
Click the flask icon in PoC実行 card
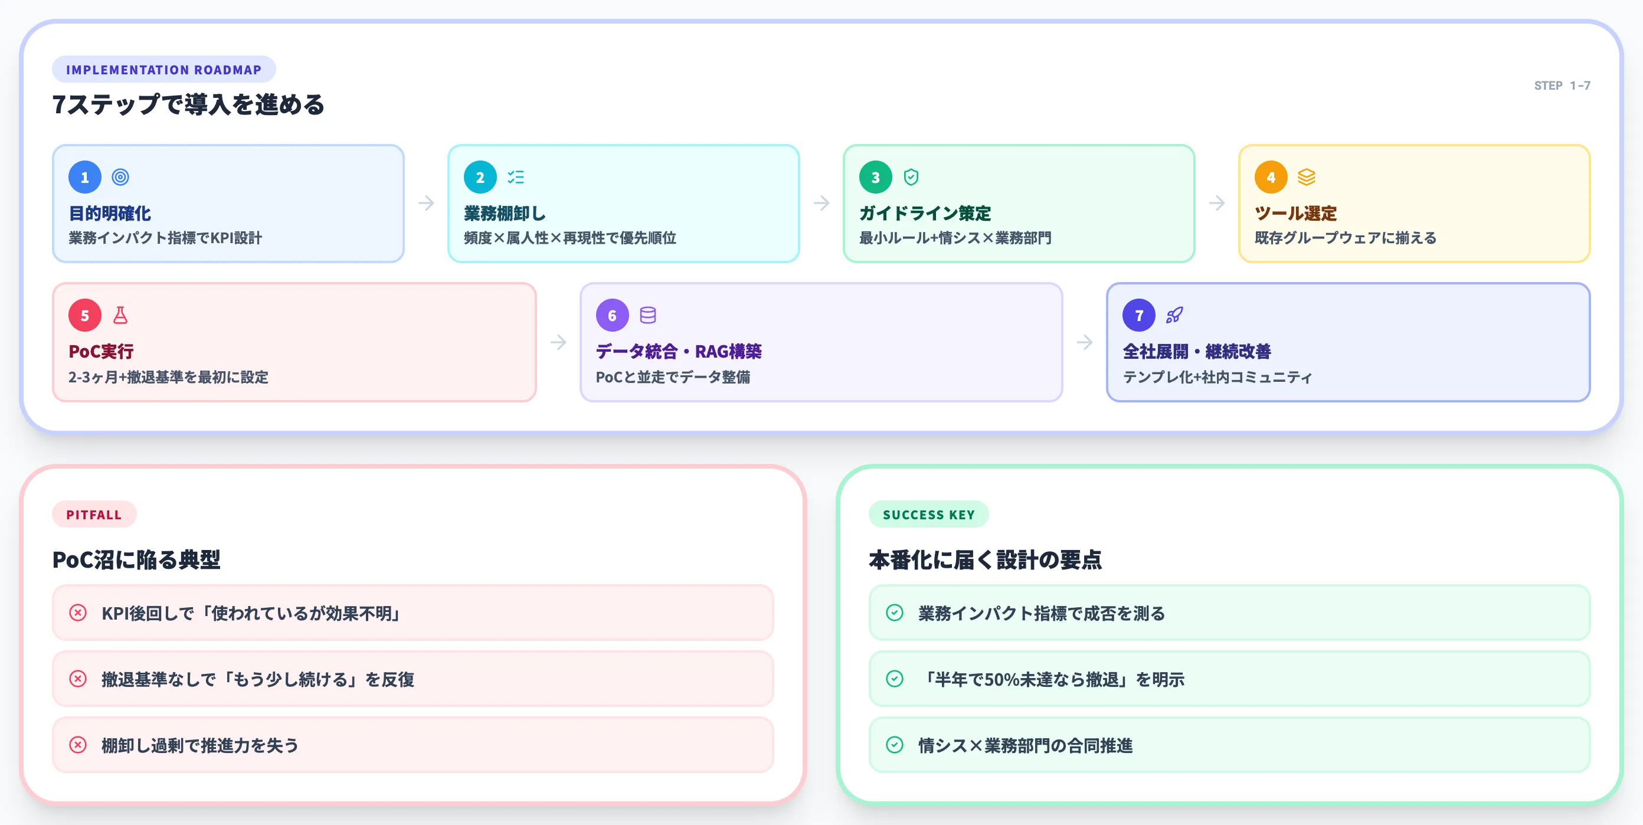point(120,315)
